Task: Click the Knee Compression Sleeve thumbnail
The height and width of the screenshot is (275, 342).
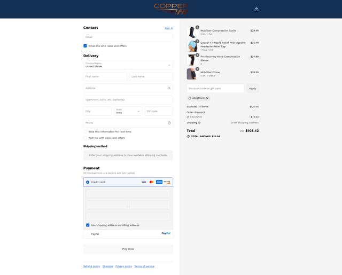Action: [x=192, y=60]
